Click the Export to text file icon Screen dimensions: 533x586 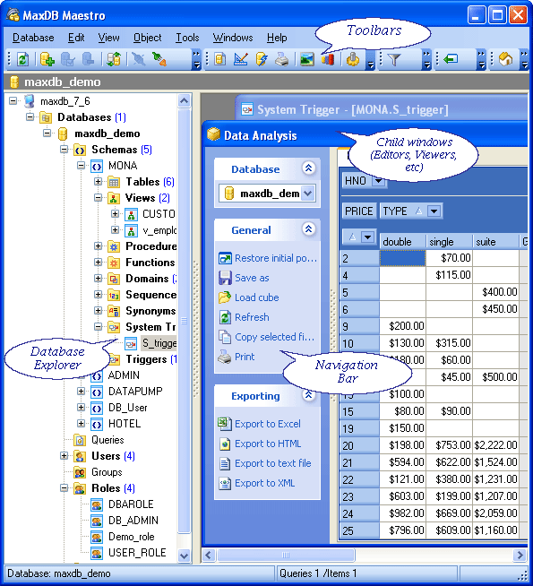coord(225,463)
